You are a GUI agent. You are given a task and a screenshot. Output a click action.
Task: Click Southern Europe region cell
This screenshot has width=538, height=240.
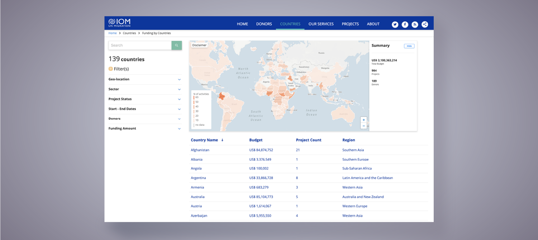tap(356, 159)
